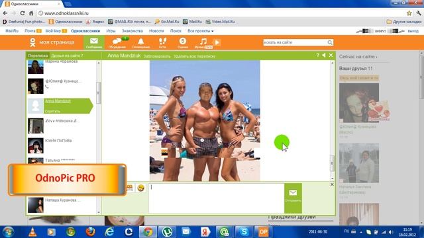This screenshot has width=424, height=238.
Task: Open the Video.Mail.Ru bookmark
Action: [x=220, y=22]
